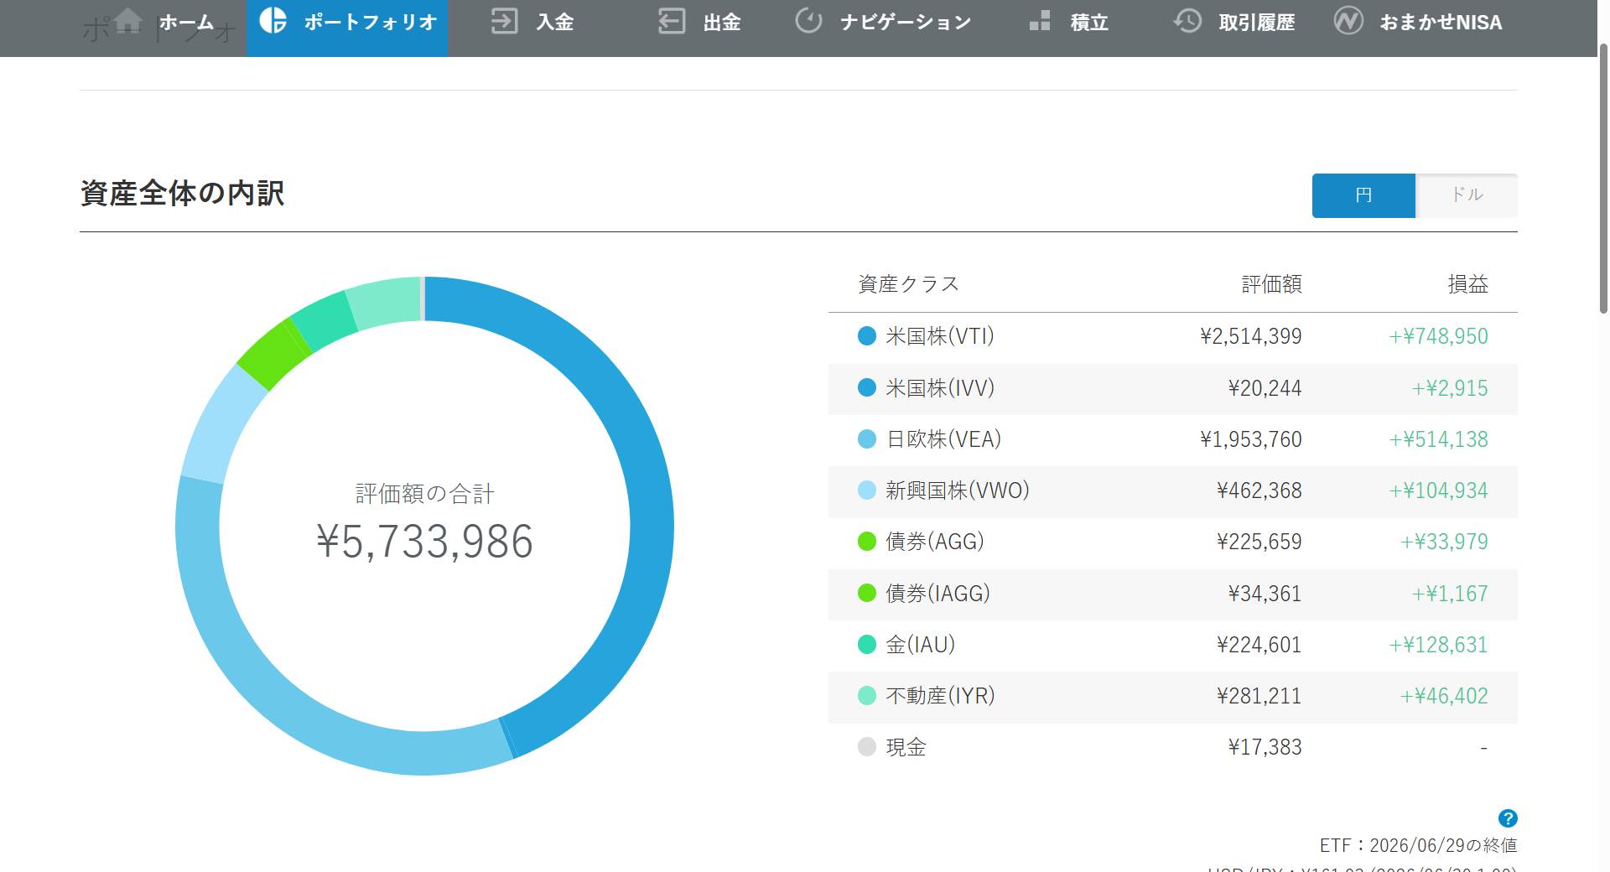The height and width of the screenshot is (872, 1610).
Task: Click the ¥1,953,760 valuation value
Action: 1250,439
